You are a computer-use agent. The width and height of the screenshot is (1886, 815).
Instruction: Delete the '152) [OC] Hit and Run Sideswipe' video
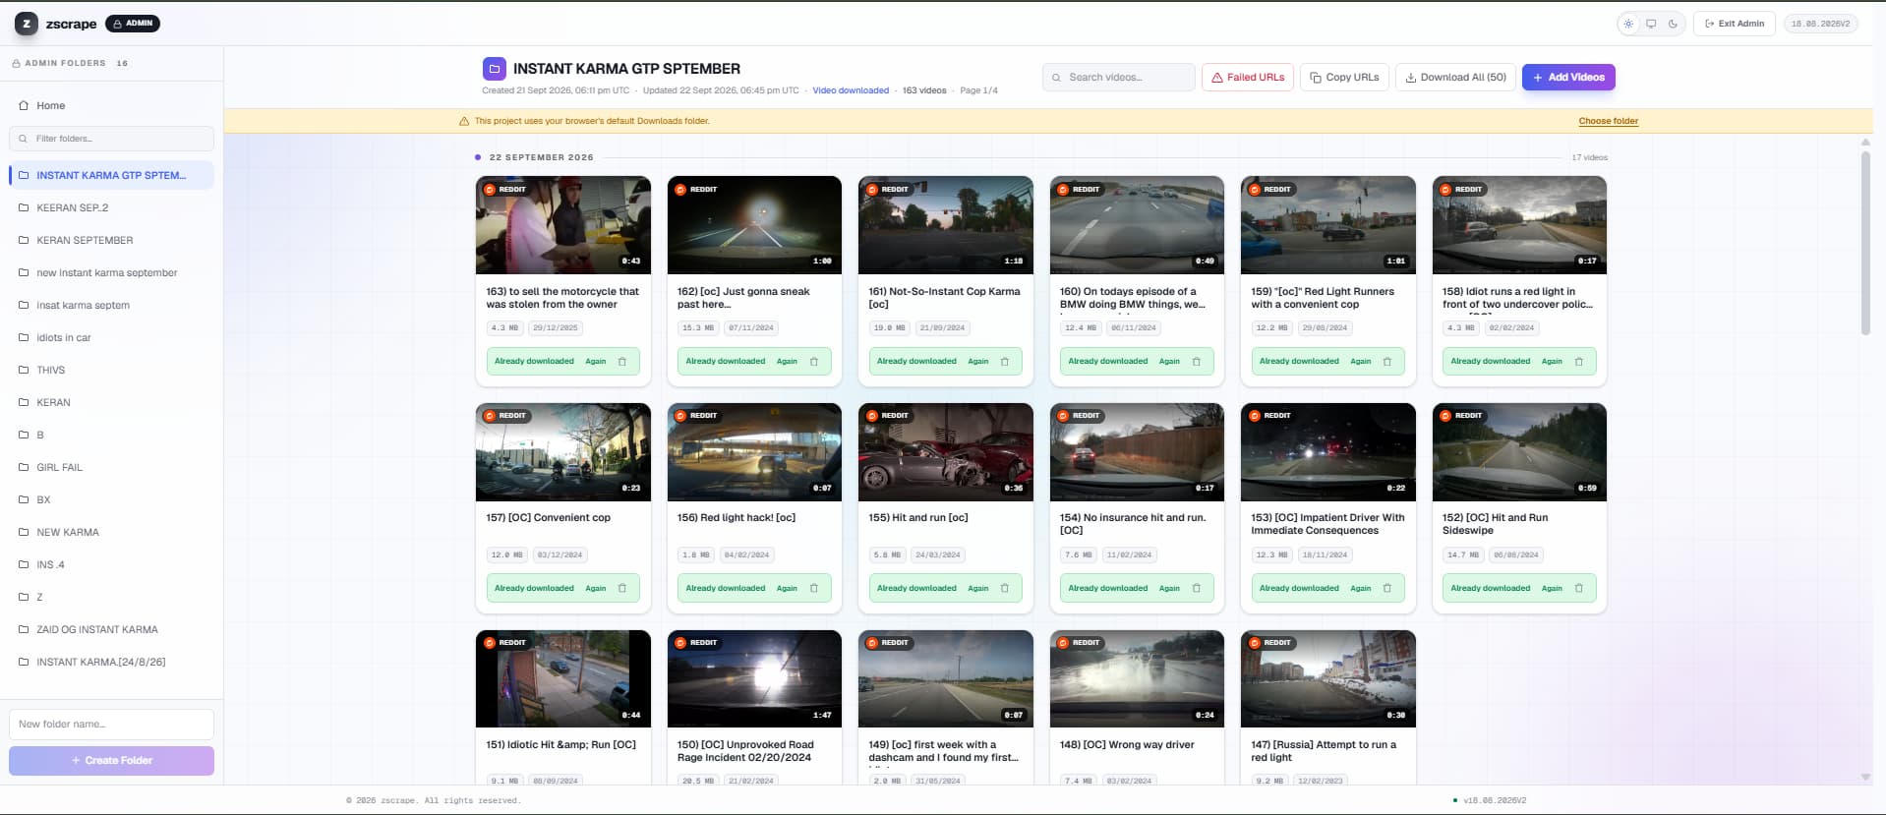tap(1579, 589)
